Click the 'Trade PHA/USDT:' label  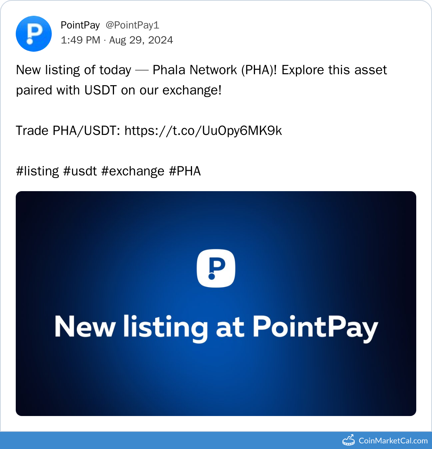coord(68,130)
